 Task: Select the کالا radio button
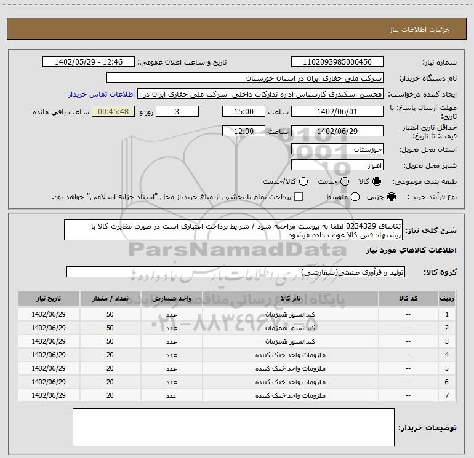pos(377,182)
